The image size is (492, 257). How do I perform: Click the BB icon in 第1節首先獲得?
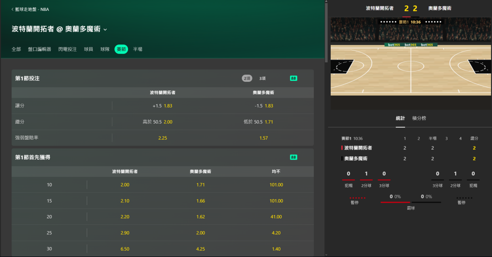pyautogui.click(x=293, y=157)
